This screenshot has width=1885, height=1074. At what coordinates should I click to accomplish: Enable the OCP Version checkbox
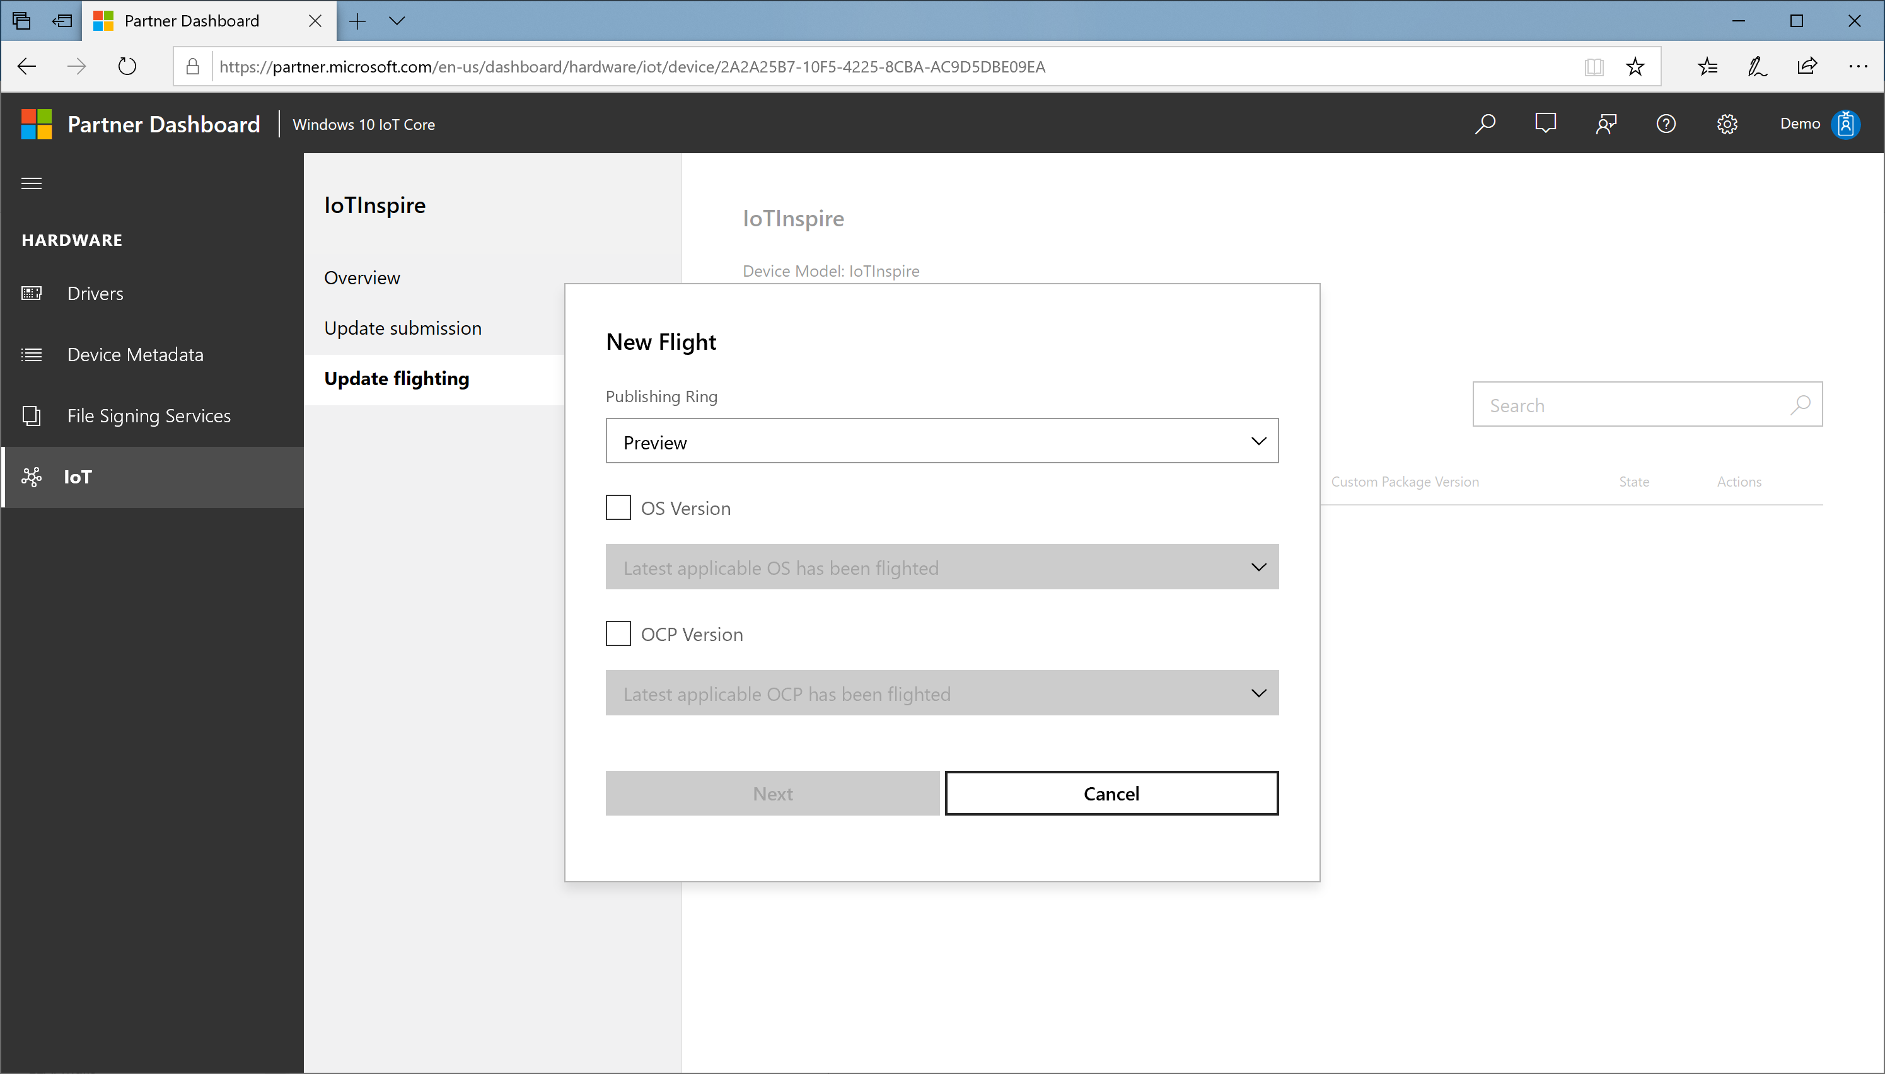619,633
